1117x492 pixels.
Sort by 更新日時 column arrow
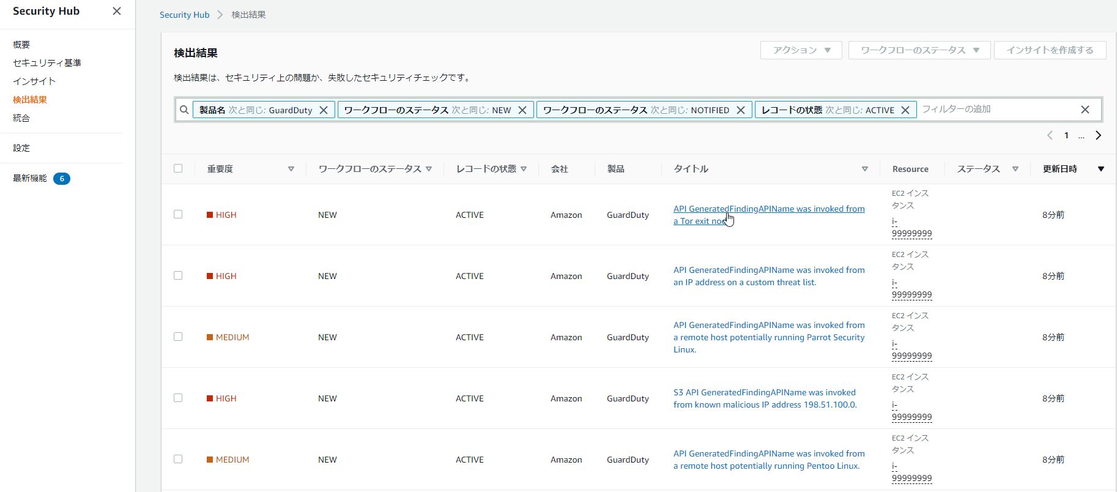click(x=1101, y=169)
